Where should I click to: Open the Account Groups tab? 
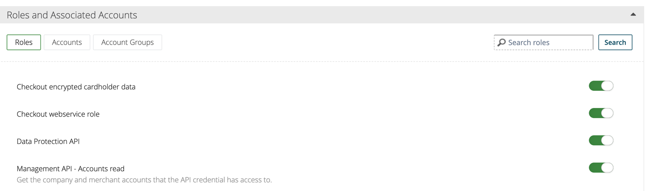(127, 42)
